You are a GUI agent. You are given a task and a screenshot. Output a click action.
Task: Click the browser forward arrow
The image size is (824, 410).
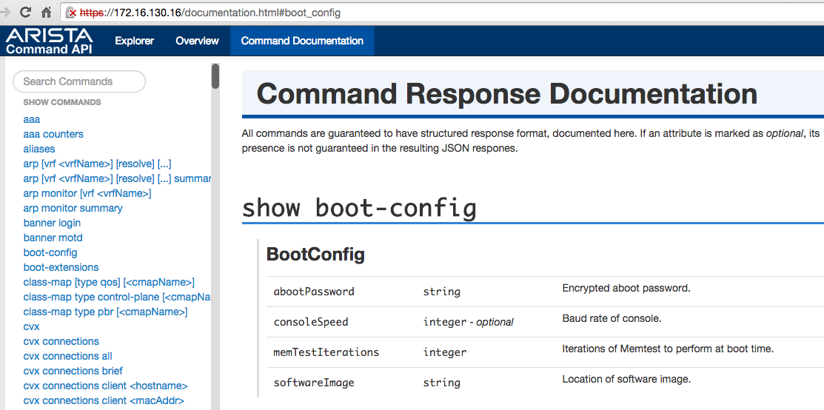click(x=6, y=13)
